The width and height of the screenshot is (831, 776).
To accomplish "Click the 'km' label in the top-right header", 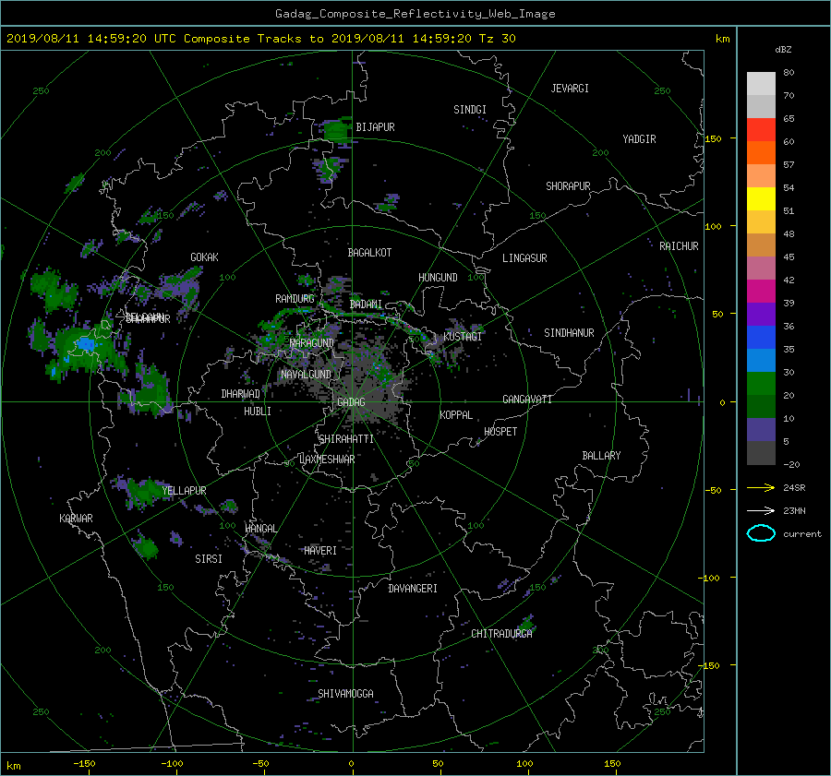I will 722,39.
